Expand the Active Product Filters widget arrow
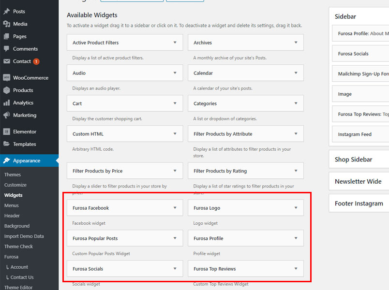The height and width of the screenshot is (290, 389). point(175,43)
